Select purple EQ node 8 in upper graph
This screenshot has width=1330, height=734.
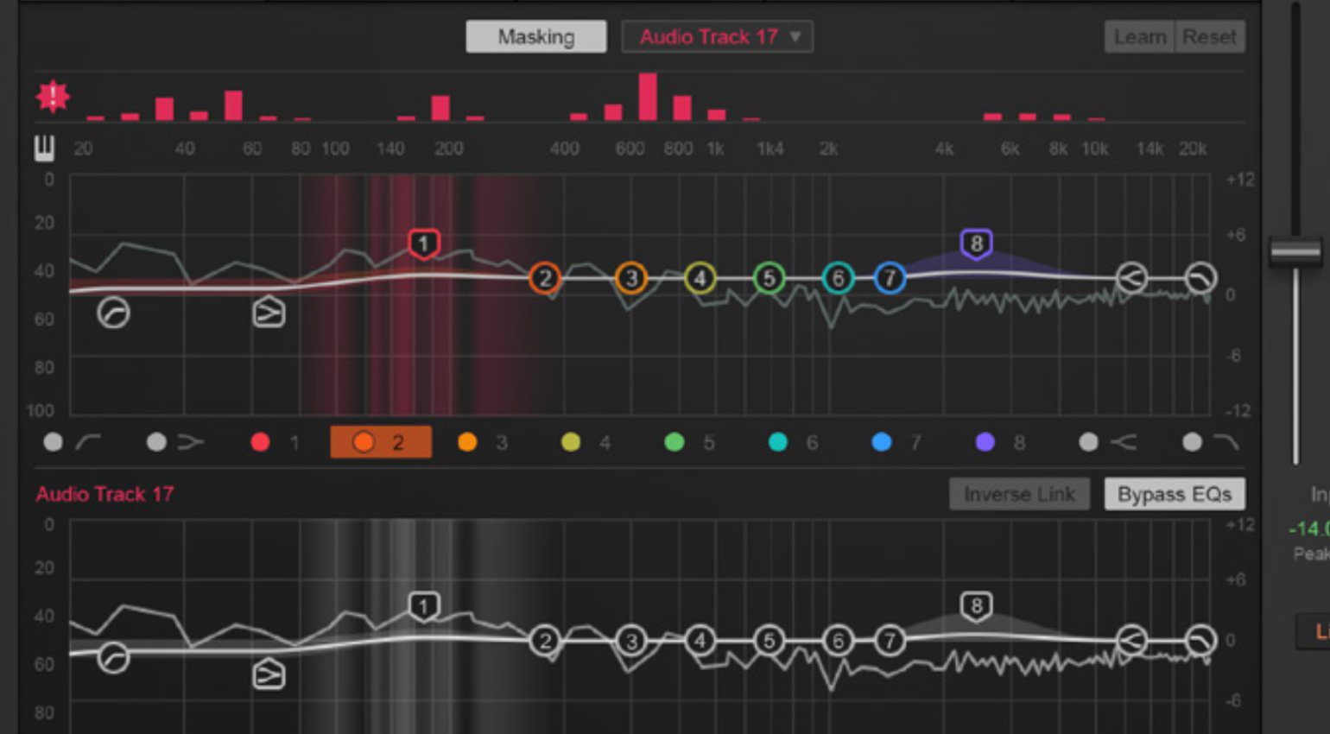[x=976, y=244]
